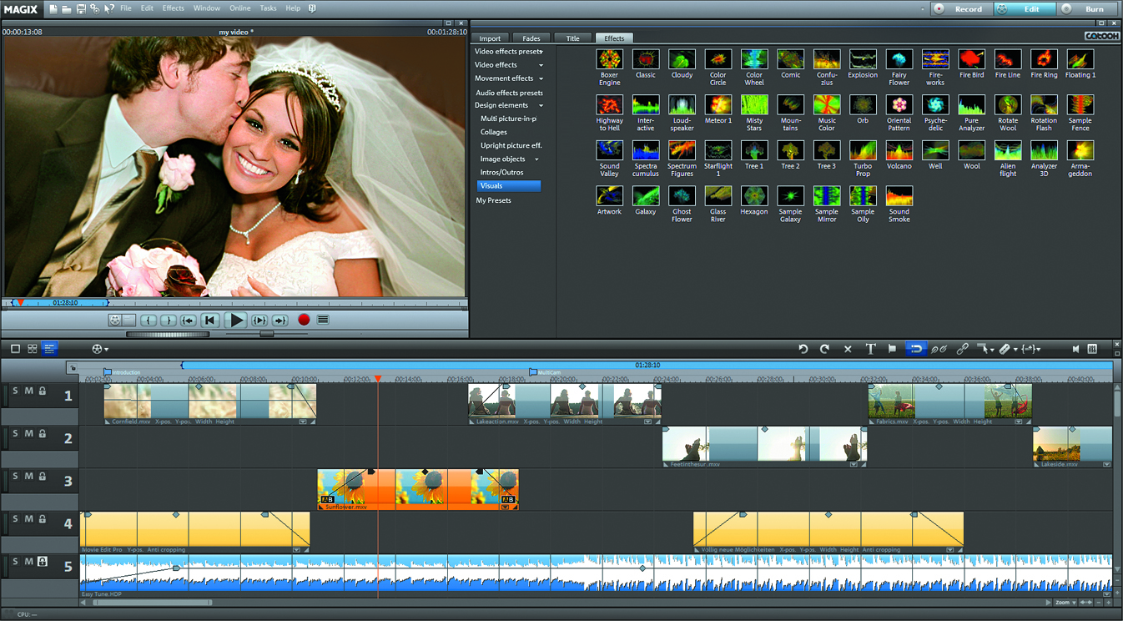Mute track 1 with M button
The height and width of the screenshot is (621, 1123).
(x=28, y=391)
